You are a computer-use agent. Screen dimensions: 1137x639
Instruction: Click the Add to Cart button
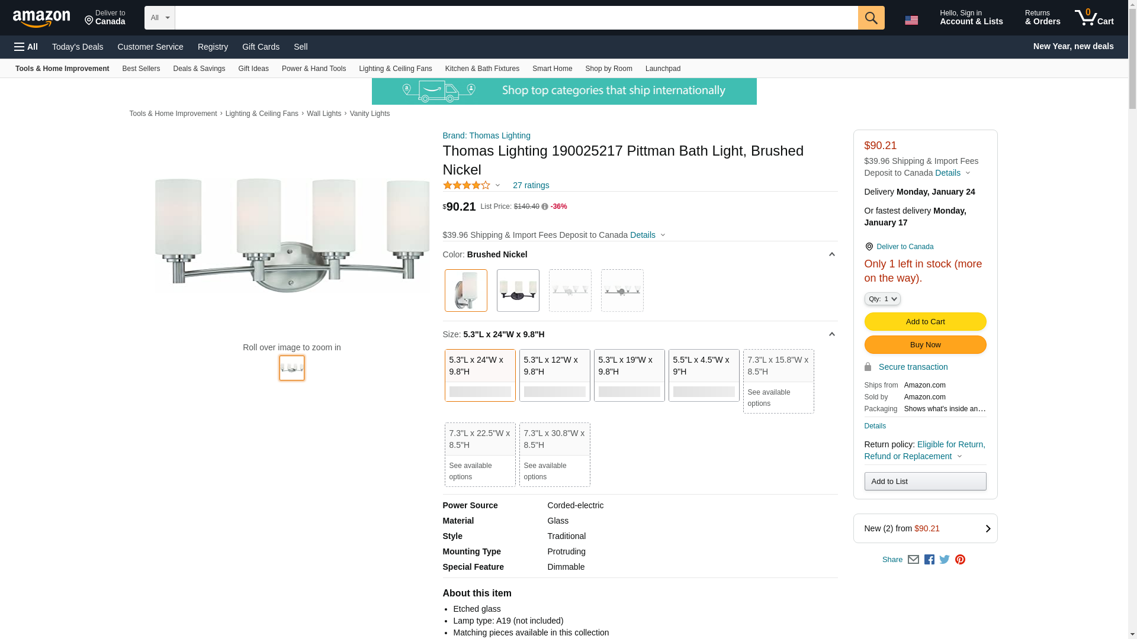click(x=925, y=322)
